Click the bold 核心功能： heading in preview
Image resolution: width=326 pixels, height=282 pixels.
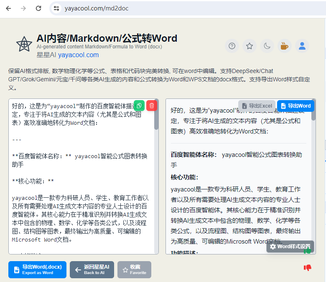click(184, 177)
